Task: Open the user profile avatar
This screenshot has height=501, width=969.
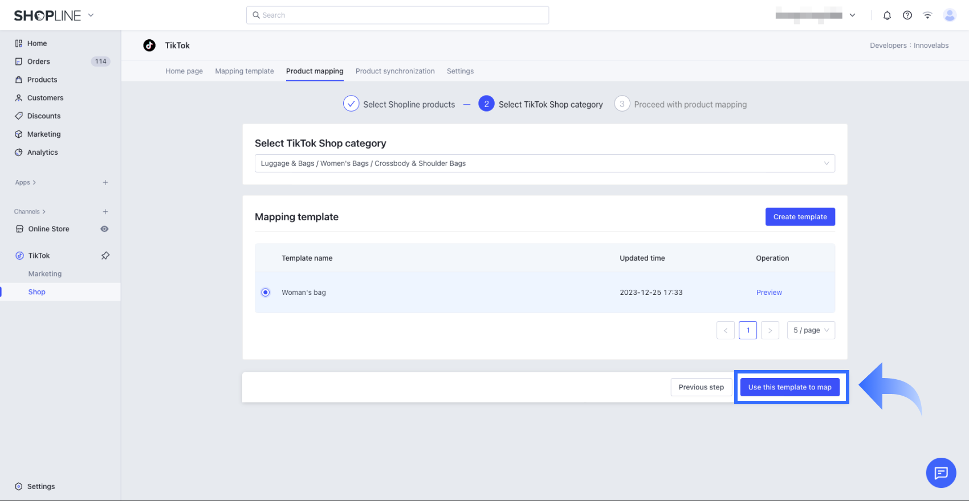Action: (x=950, y=15)
